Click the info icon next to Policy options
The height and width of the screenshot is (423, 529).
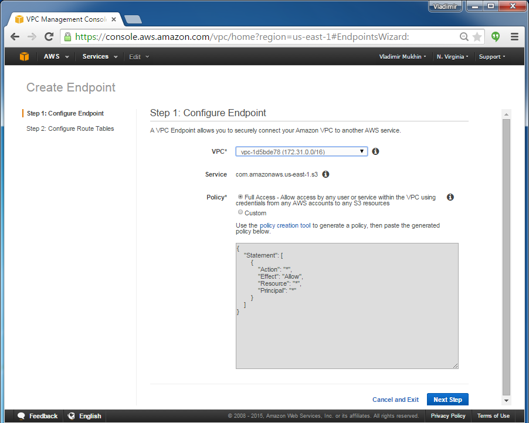click(x=450, y=197)
